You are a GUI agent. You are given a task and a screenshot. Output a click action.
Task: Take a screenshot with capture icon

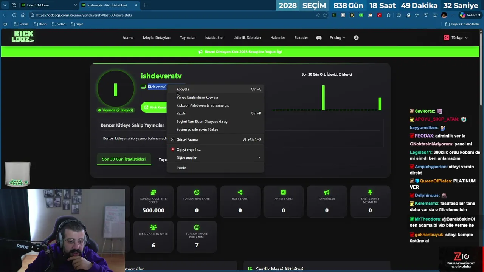pyautogui.click(x=435, y=15)
